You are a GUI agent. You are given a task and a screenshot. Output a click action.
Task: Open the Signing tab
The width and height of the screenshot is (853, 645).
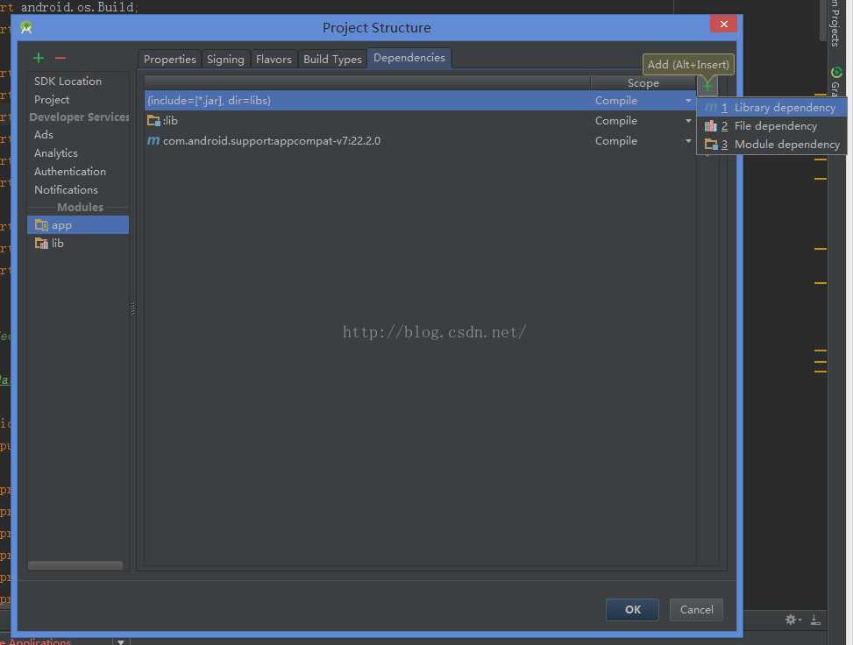[225, 59]
